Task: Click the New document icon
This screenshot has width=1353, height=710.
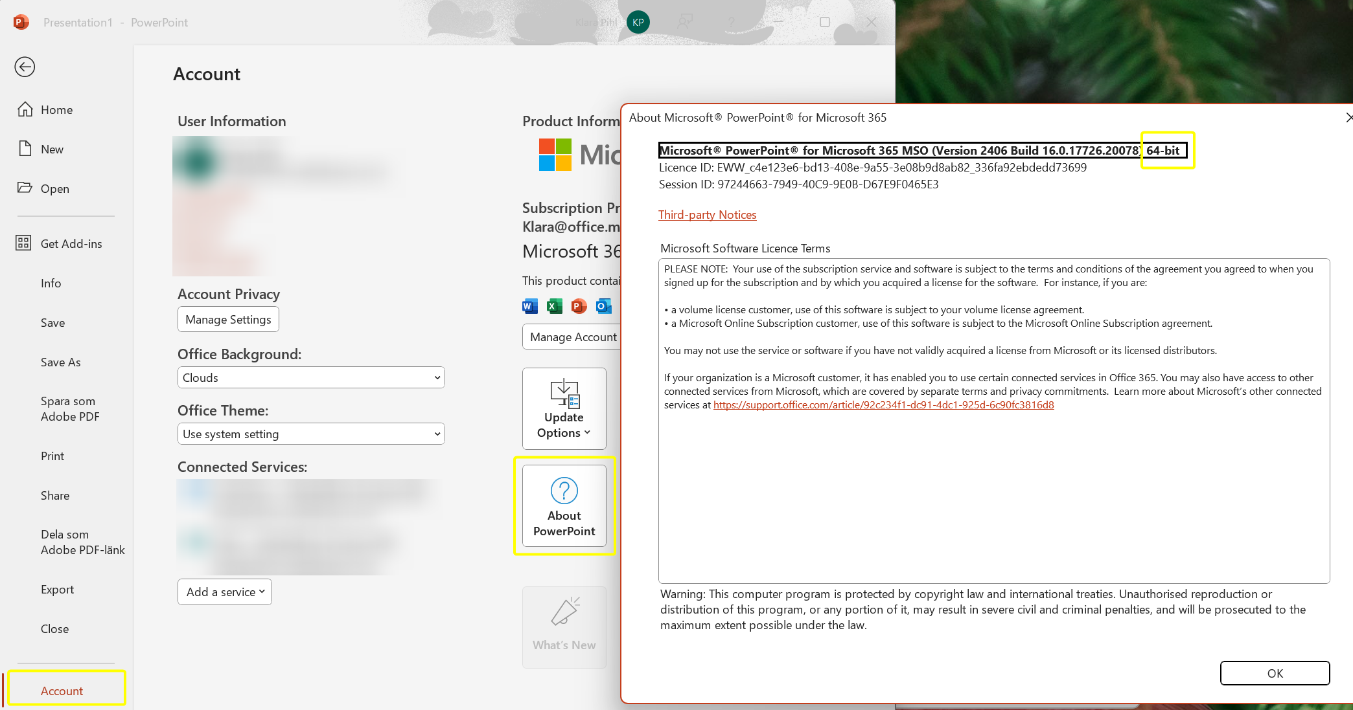Action: click(x=25, y=148)
